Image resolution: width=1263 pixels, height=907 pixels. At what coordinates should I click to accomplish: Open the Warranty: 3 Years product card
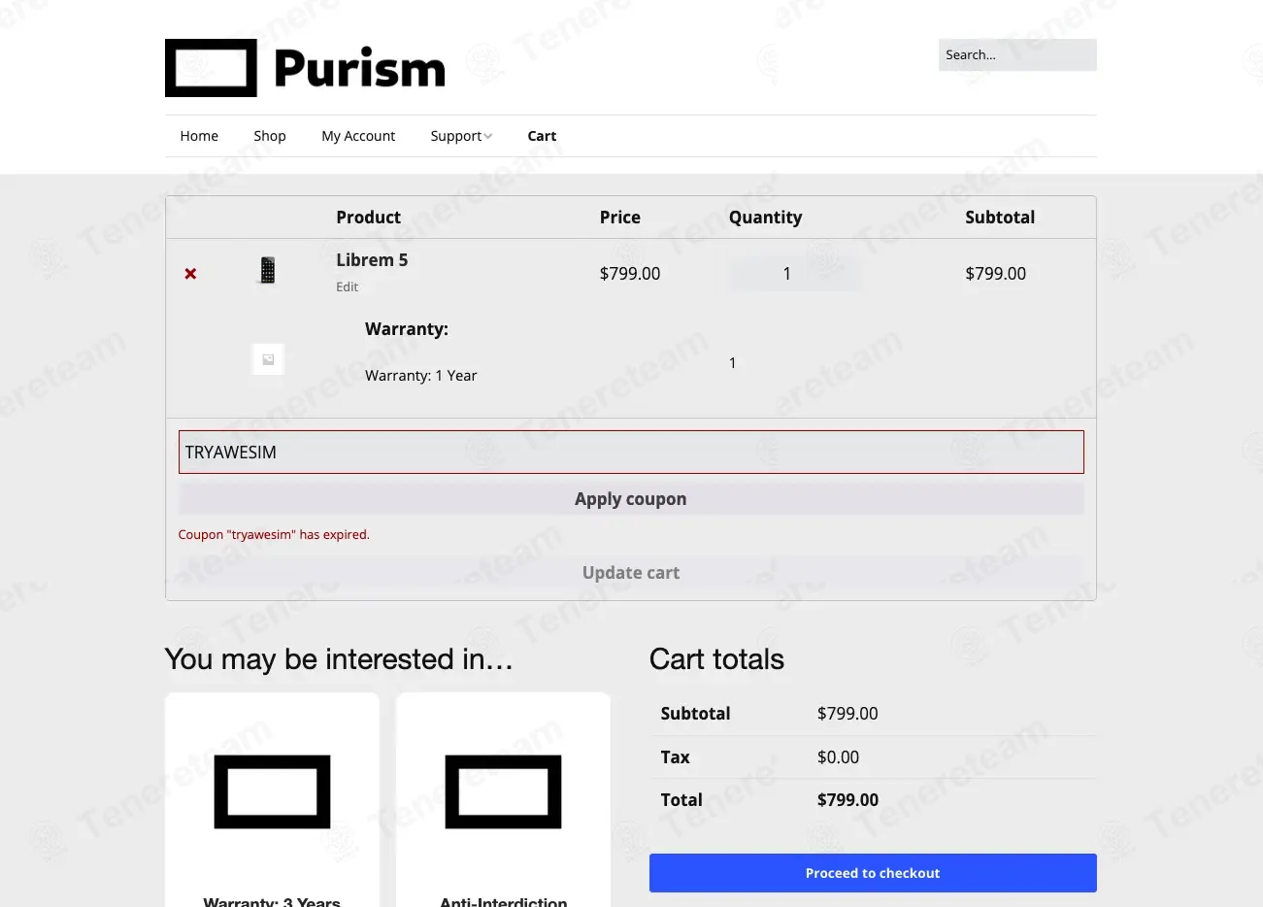272,800
